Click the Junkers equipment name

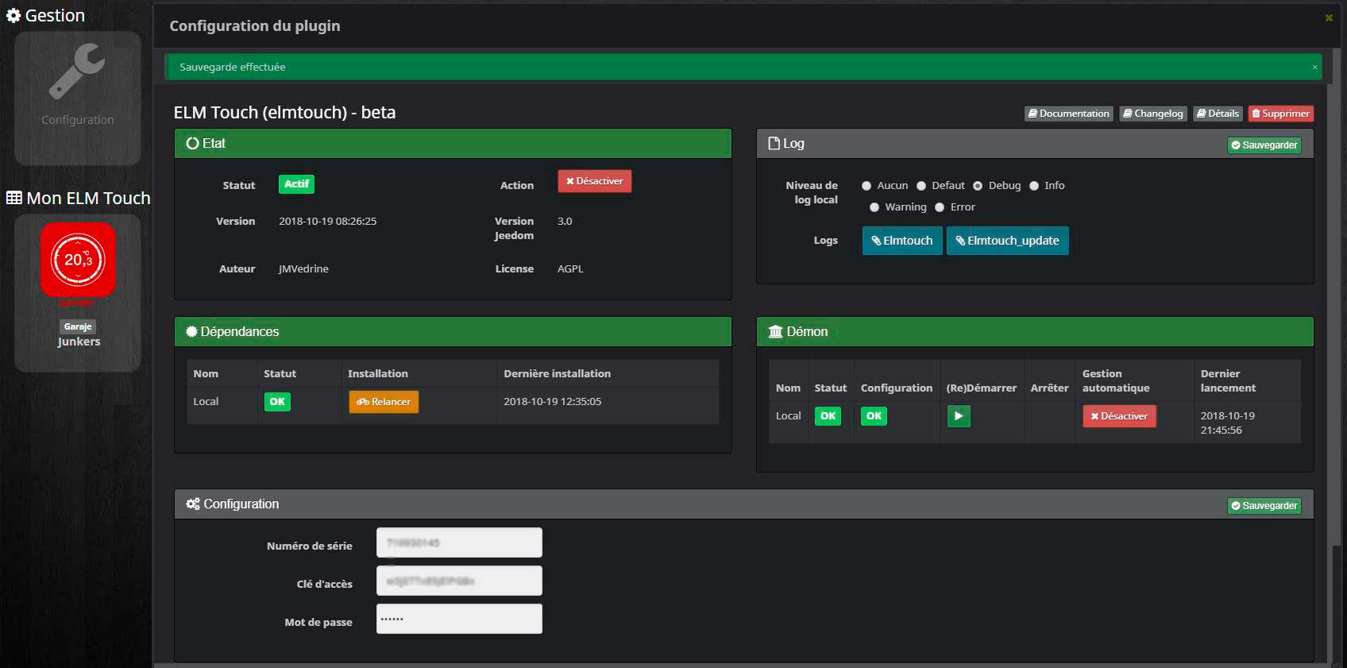click(79, 342)
